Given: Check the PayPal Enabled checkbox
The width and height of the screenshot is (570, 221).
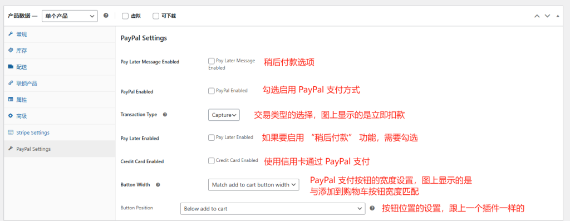Looking at the screenshot, I should 211,91.
